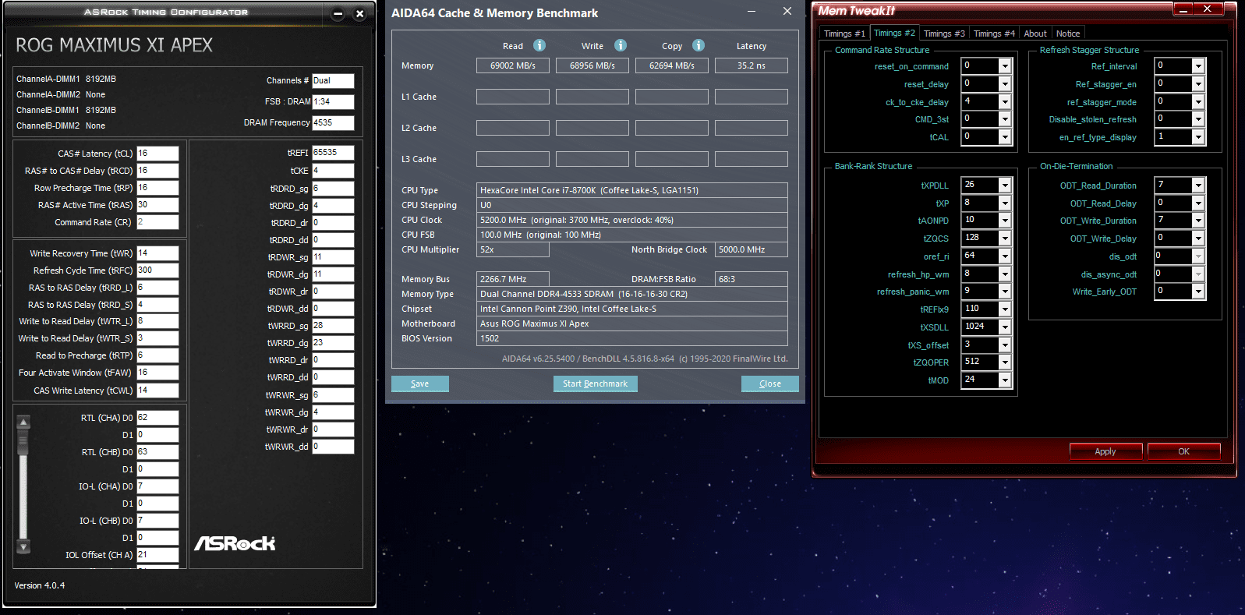Open the Timings #1 tab in Mem TweakIt
Image resolution: width=1245 pixels, height=615 pixels.
click(844, 34)
